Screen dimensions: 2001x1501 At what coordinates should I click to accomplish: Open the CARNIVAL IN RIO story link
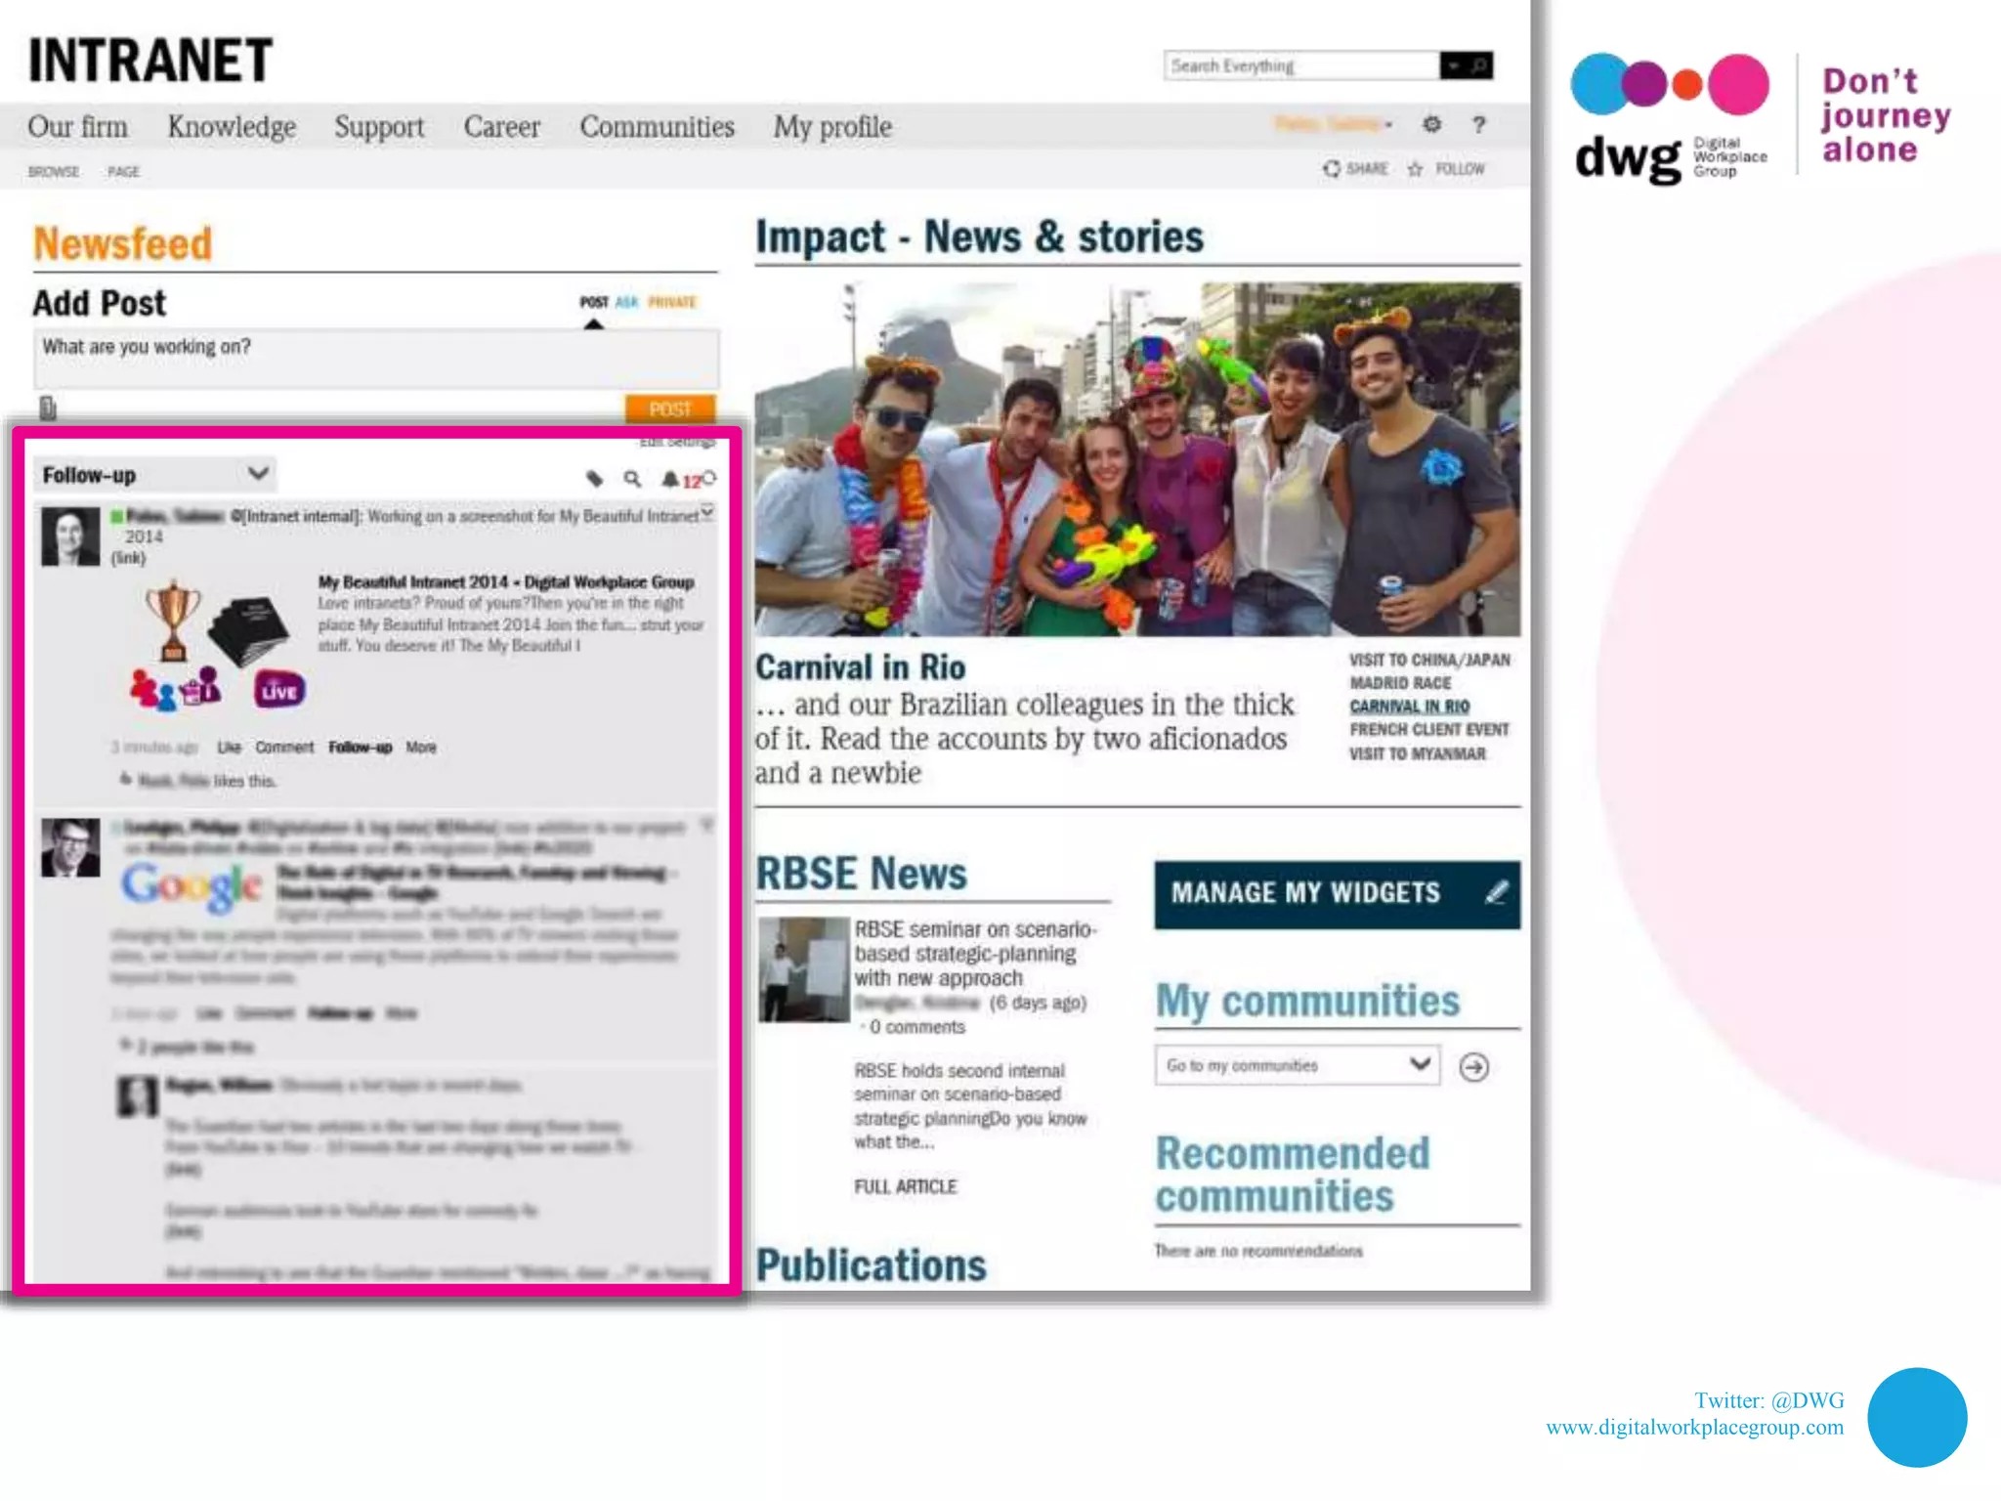point(1409,707)
